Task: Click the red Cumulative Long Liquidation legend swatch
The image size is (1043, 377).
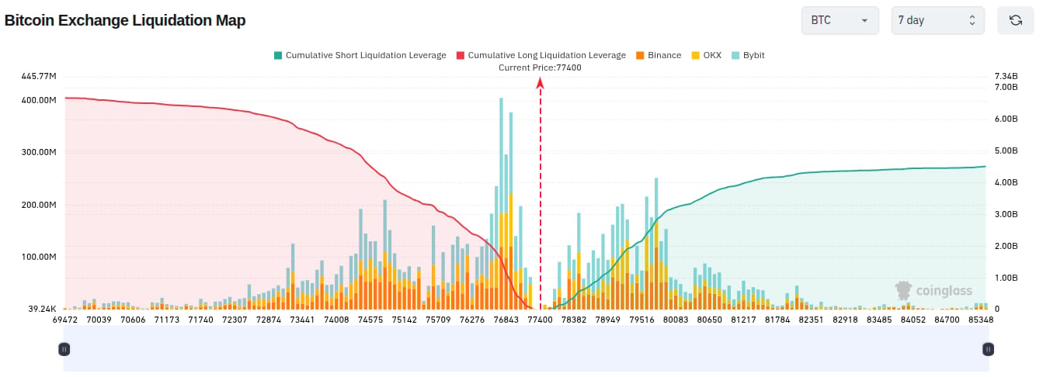Action: tap(460, 56)
